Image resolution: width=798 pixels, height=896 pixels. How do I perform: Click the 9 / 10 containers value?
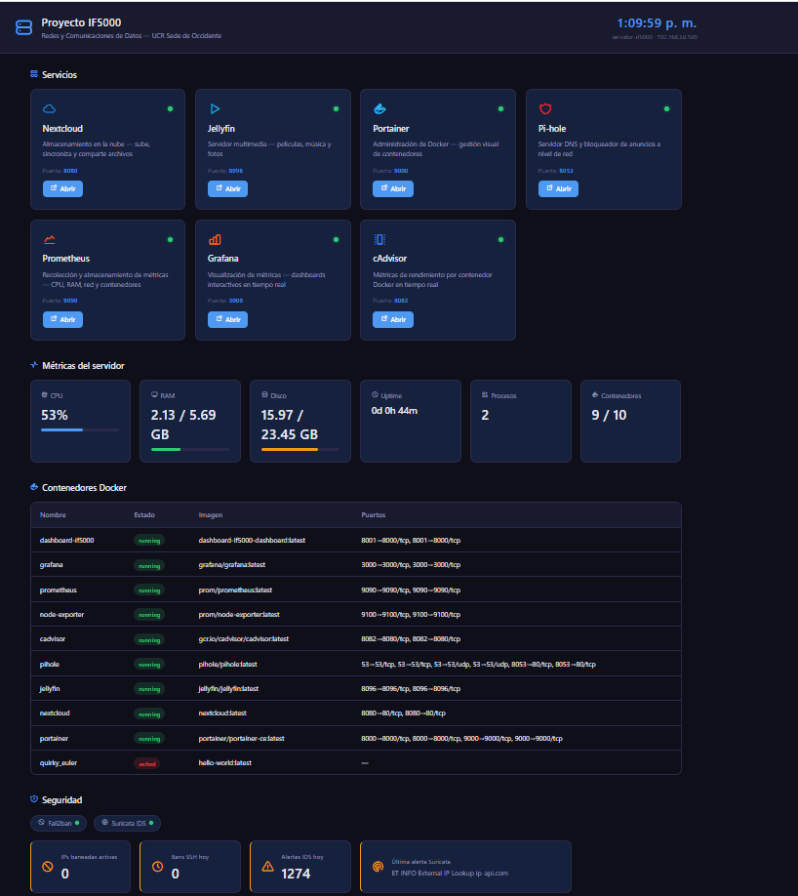[609, 415]
